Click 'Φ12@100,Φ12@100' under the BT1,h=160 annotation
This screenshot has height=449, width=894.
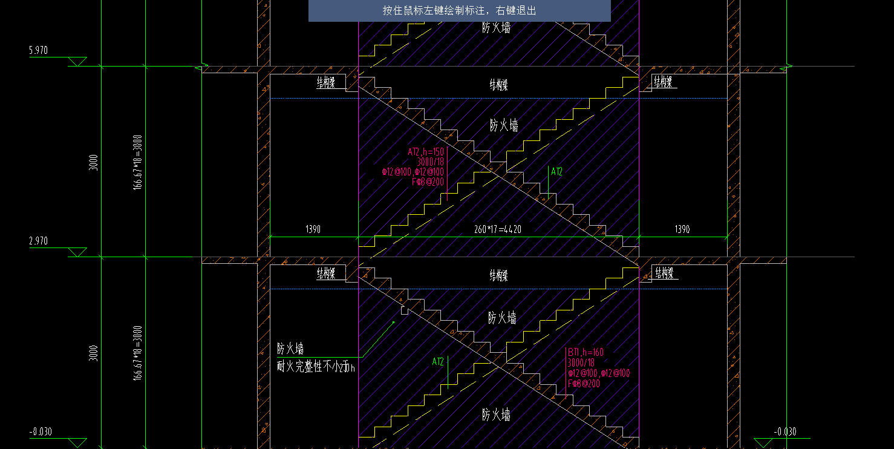click(599, 373)
